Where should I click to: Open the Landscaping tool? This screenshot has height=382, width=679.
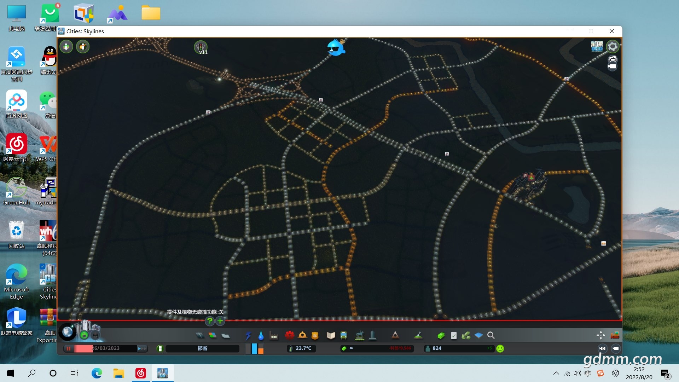click(x=418, y=335)
